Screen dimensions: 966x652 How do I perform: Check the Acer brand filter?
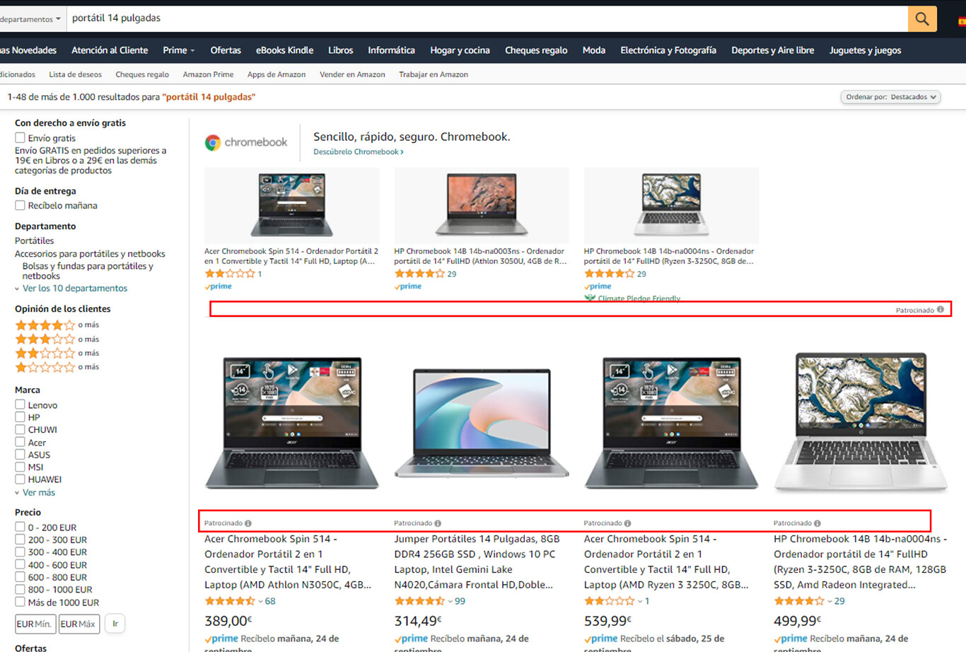click(x=20, y=442)
